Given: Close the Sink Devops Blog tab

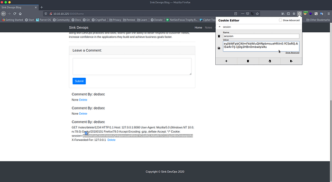Looking at the screenshot, I should click(x=36, y=8).
